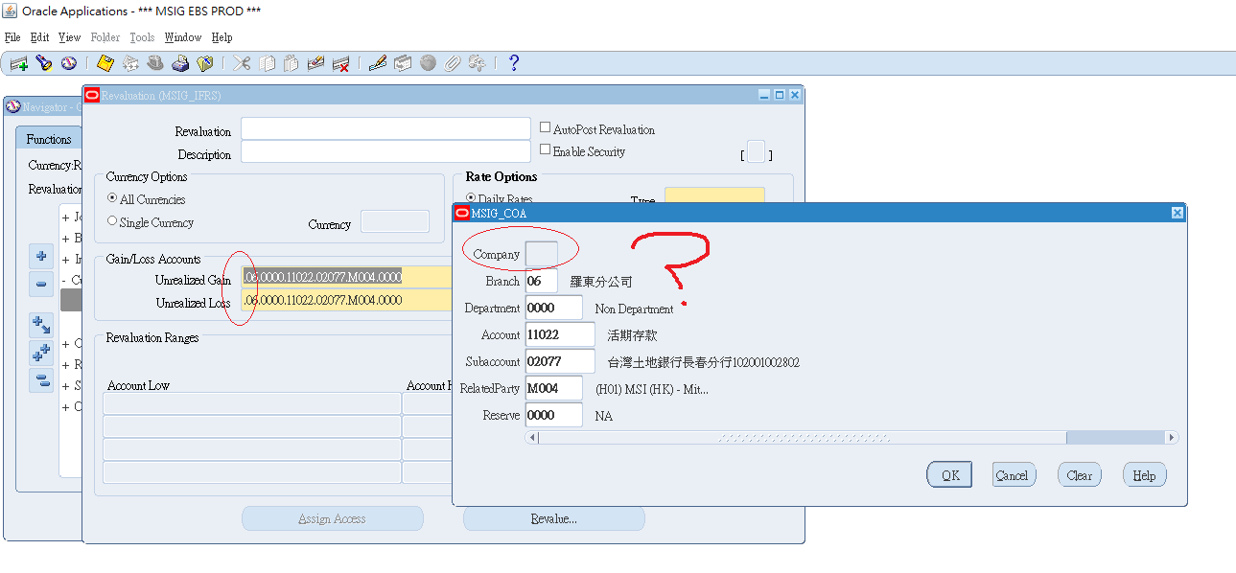The image size is (1236, 573).
Task: Click Navigator's Expand plus button
Action: click(x=41, y=257)
